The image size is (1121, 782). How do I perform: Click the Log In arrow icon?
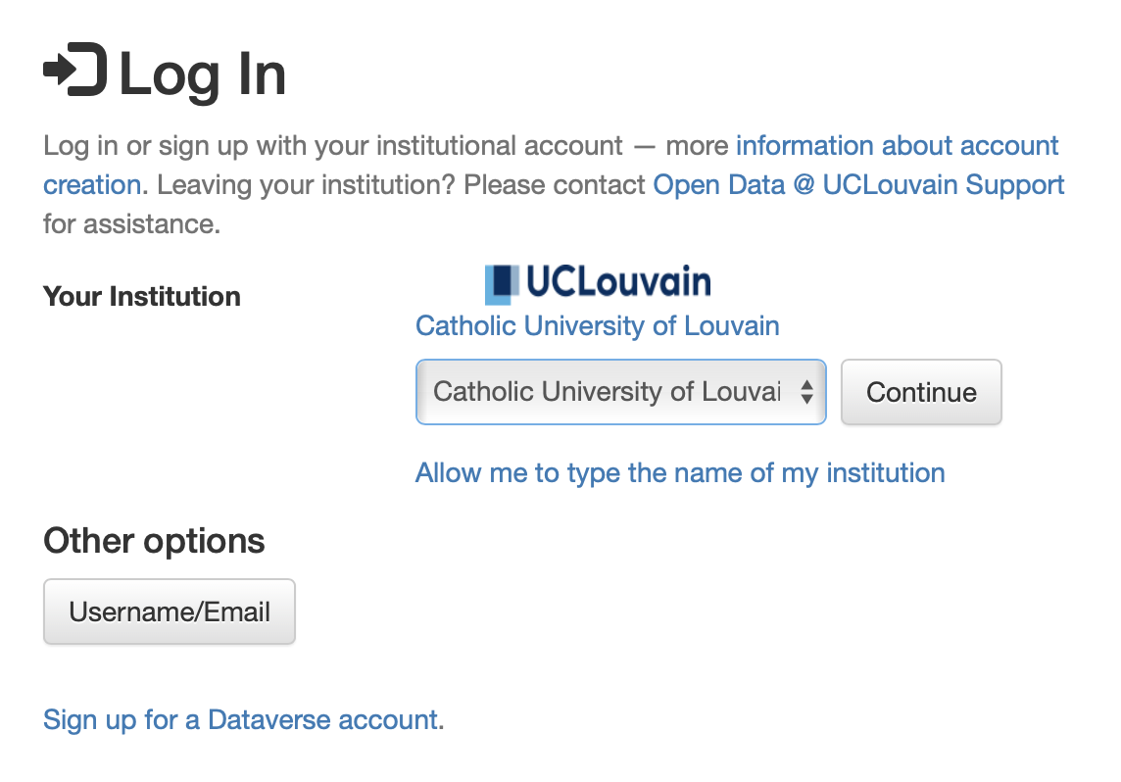[75, 70]
